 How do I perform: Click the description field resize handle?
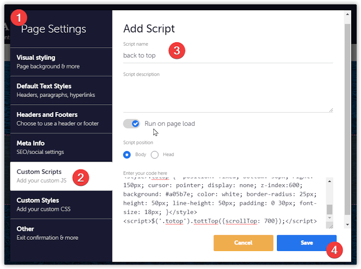[x=331, y=110]
